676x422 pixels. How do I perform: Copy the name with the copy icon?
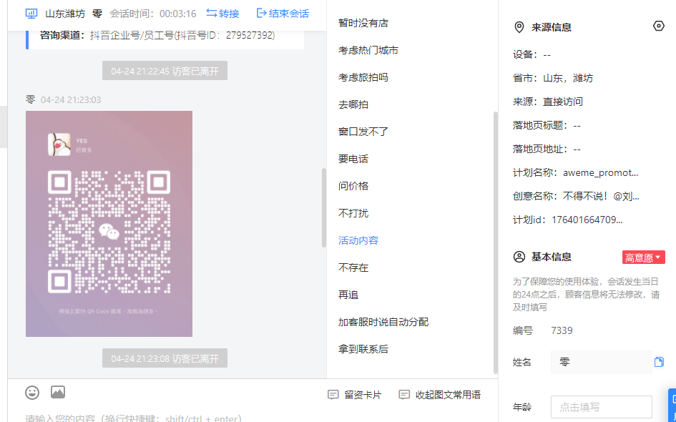coord(659,362)
